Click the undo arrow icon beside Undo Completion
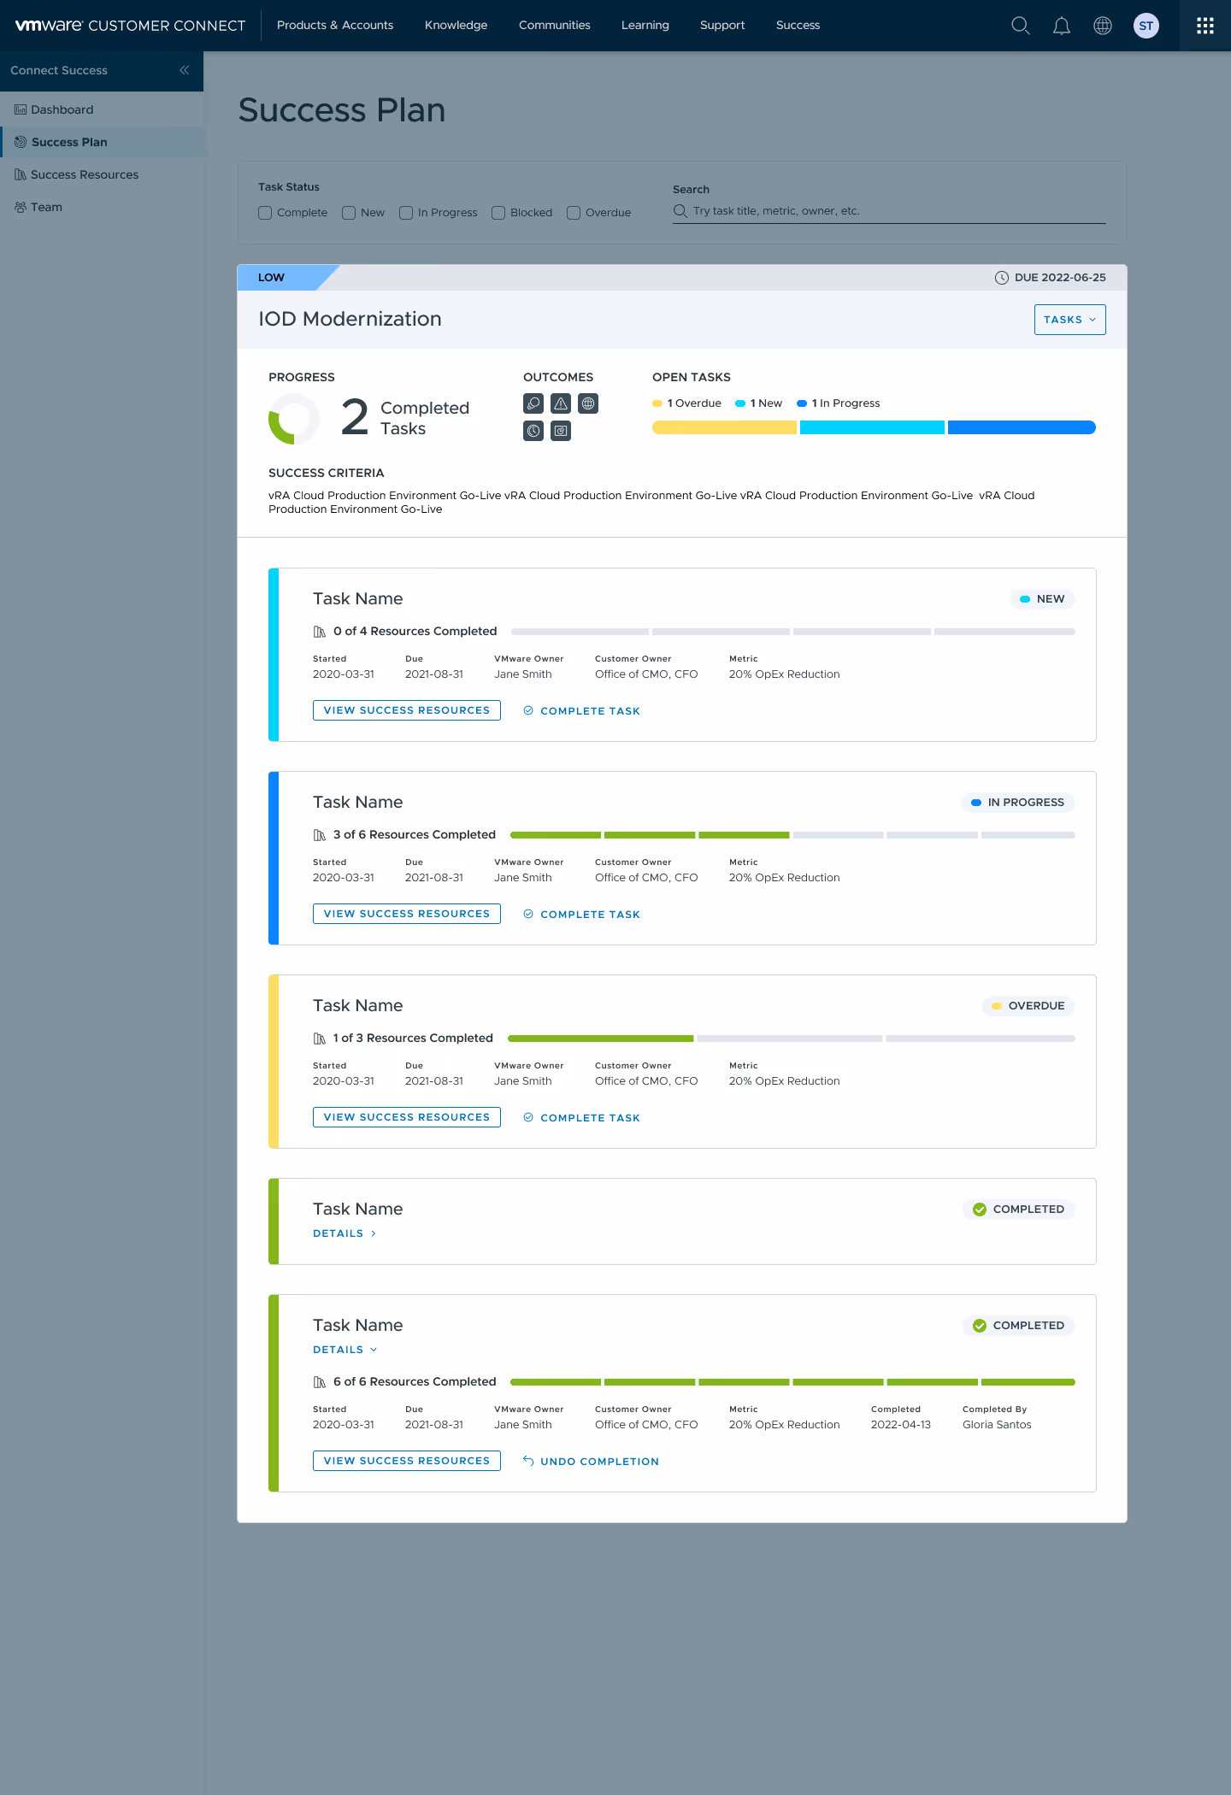Screen dimensions: 1231x1795 click(528, 1461)
